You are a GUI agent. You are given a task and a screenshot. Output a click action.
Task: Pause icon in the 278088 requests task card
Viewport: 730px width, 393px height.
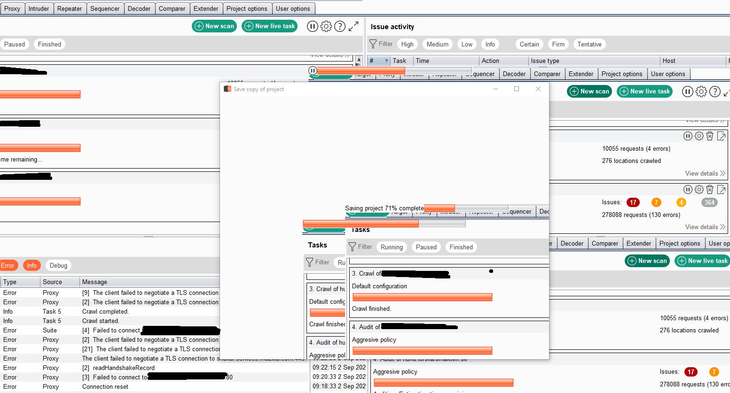(688, 190)
